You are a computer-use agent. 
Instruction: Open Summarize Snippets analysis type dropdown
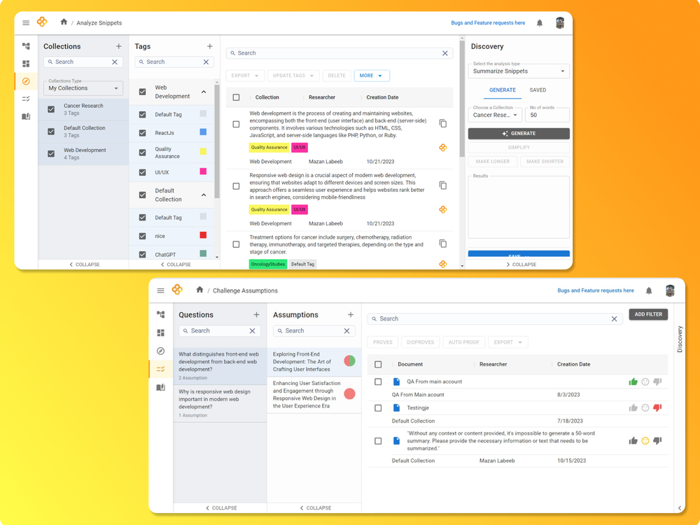[519, 71]
